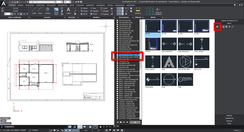Click the home view icon in bottom bar
Image resolution: width=244 pixels, height=132 pixels.
coord(75,127)
